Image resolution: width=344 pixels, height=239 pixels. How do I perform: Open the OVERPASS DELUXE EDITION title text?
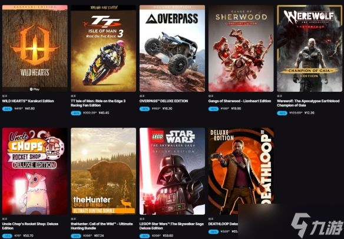tap(164, 101)
